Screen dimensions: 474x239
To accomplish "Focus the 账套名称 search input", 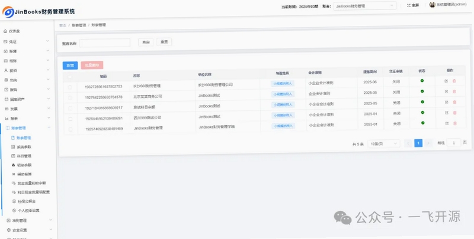I will point(105,42).
